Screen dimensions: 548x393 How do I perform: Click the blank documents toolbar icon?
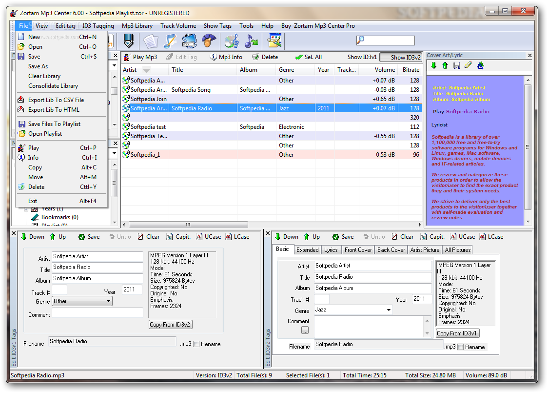click(151, 41)
